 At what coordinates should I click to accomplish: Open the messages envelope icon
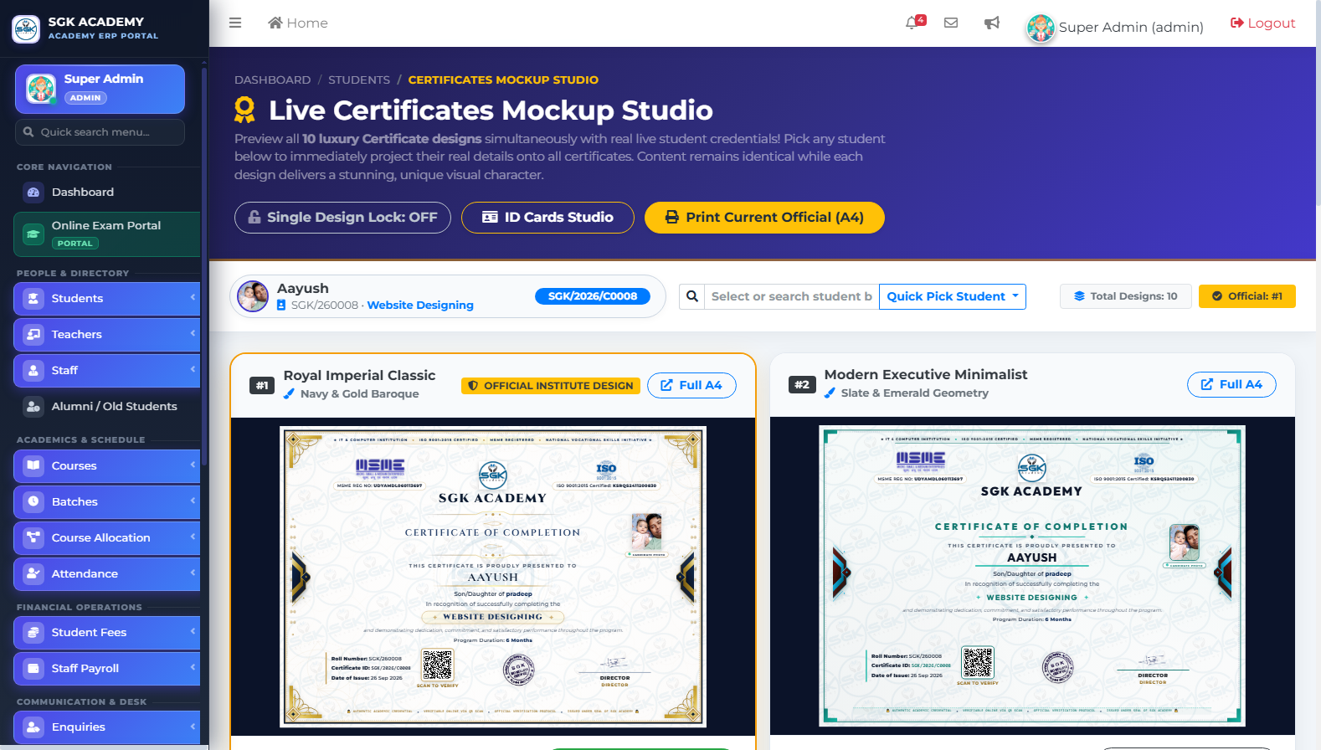coord(951,23)
